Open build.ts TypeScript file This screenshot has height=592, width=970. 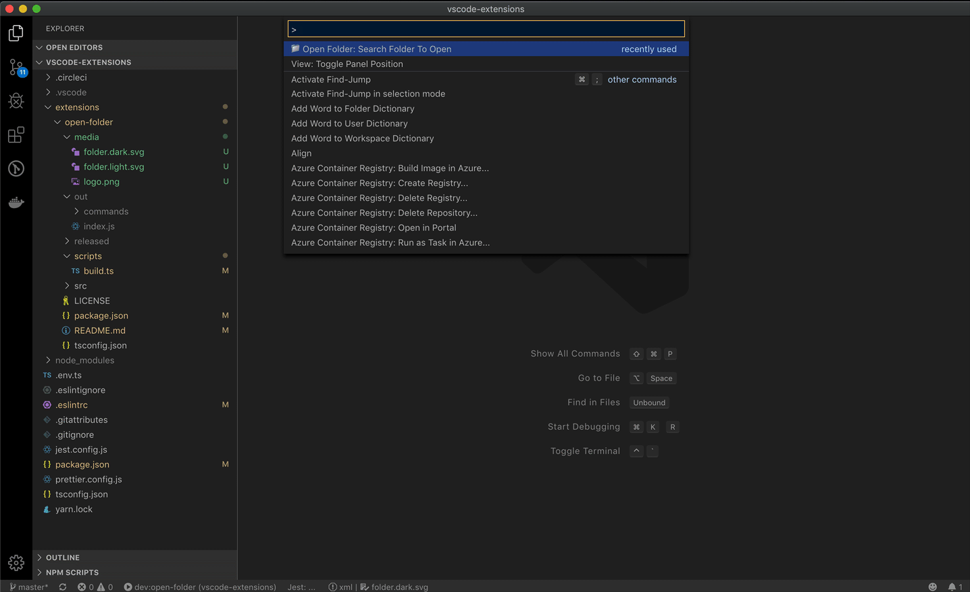click(x=135, y=271)
